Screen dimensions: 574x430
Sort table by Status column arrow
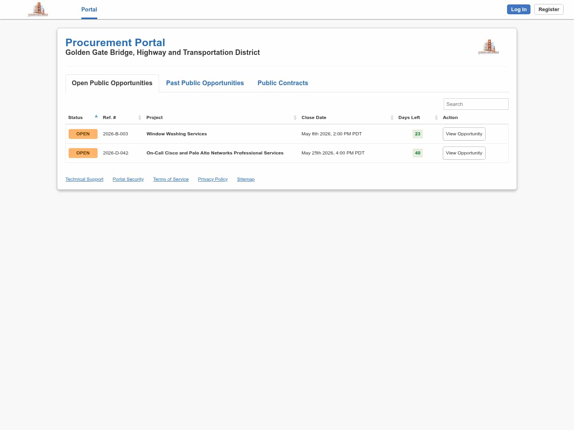click(x=96, y=117)
